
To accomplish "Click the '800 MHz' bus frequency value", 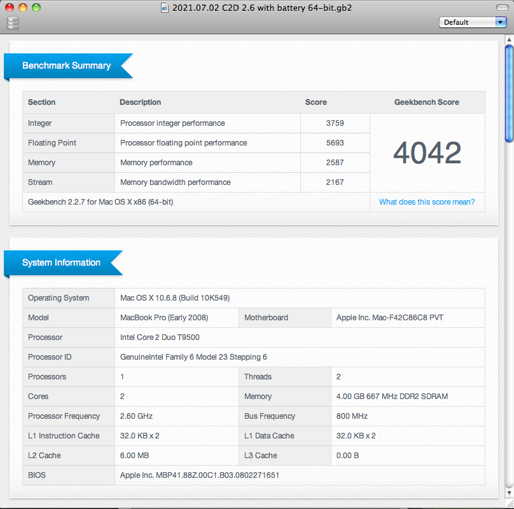I will 352,416.
